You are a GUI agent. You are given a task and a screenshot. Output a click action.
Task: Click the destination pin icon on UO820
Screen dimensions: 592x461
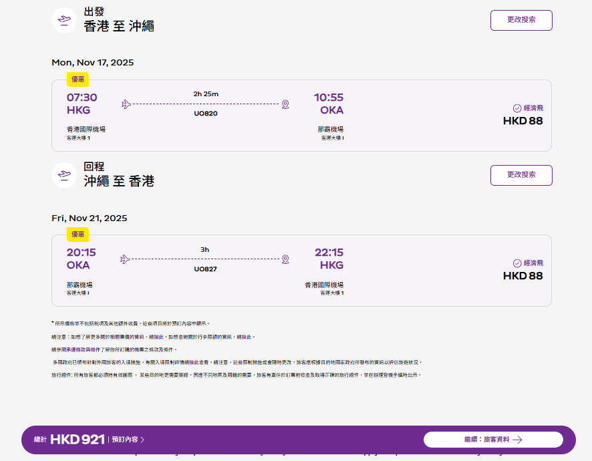click(x=285, y=104)
